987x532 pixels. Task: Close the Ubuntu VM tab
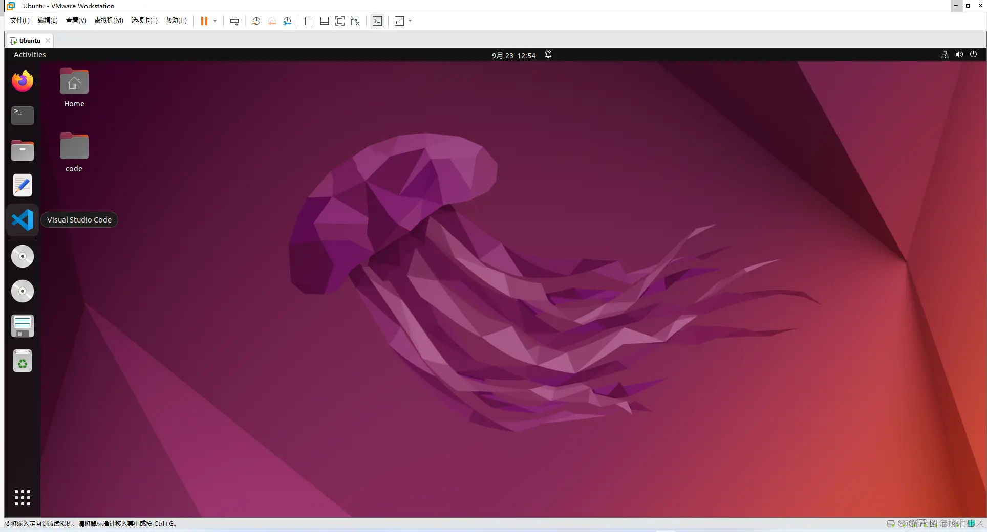[48, 41]
